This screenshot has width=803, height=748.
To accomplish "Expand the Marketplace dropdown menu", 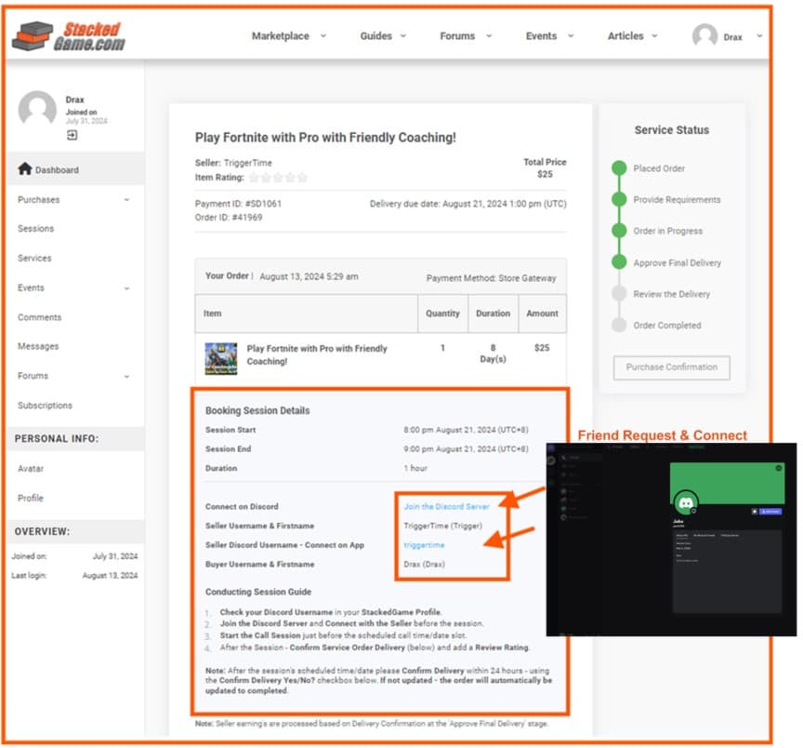I will pos(323,36).
